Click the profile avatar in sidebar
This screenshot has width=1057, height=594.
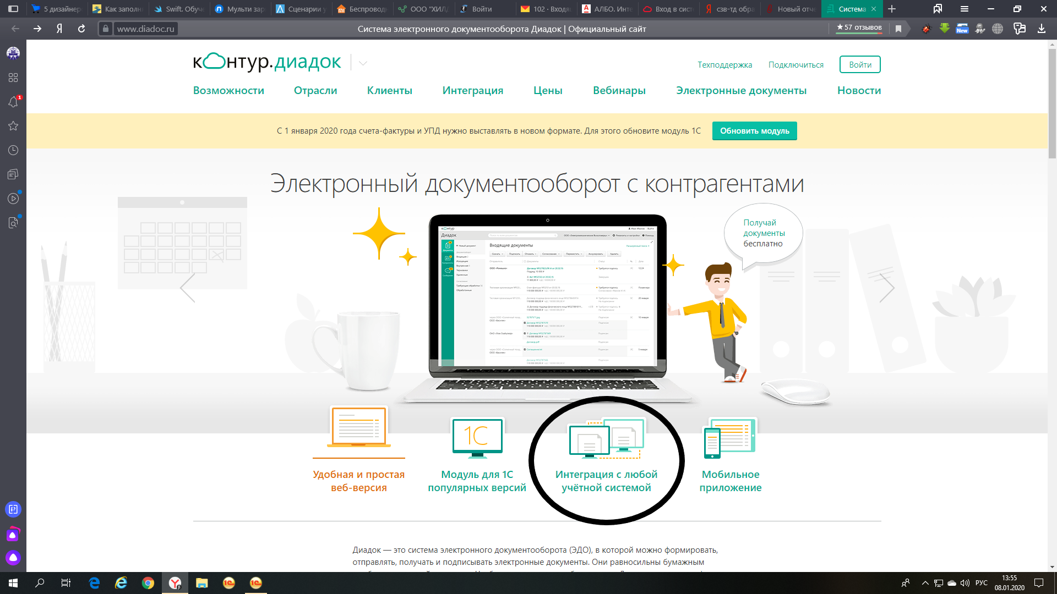(13, 53)
